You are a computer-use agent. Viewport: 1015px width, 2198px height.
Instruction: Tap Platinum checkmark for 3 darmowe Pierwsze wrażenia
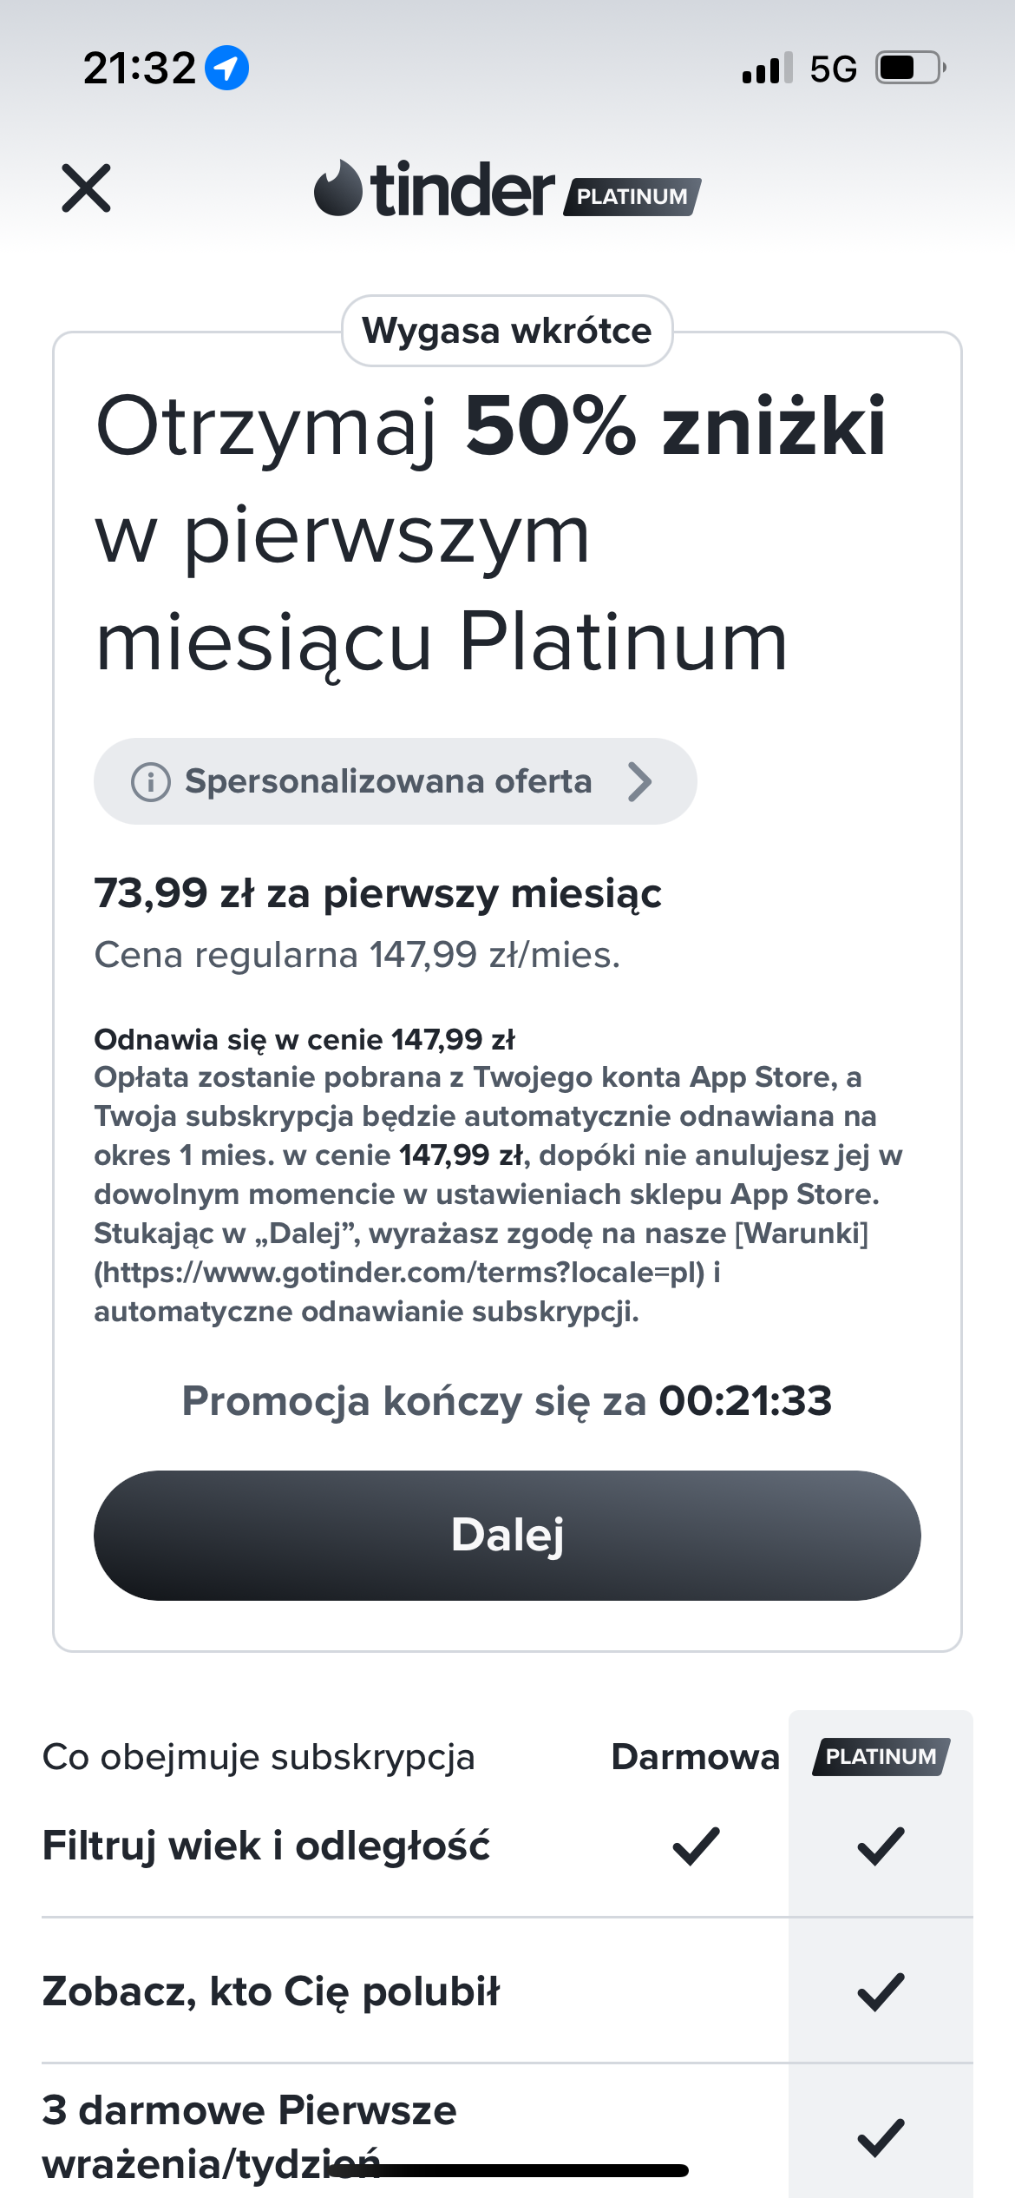[881, 2138]
